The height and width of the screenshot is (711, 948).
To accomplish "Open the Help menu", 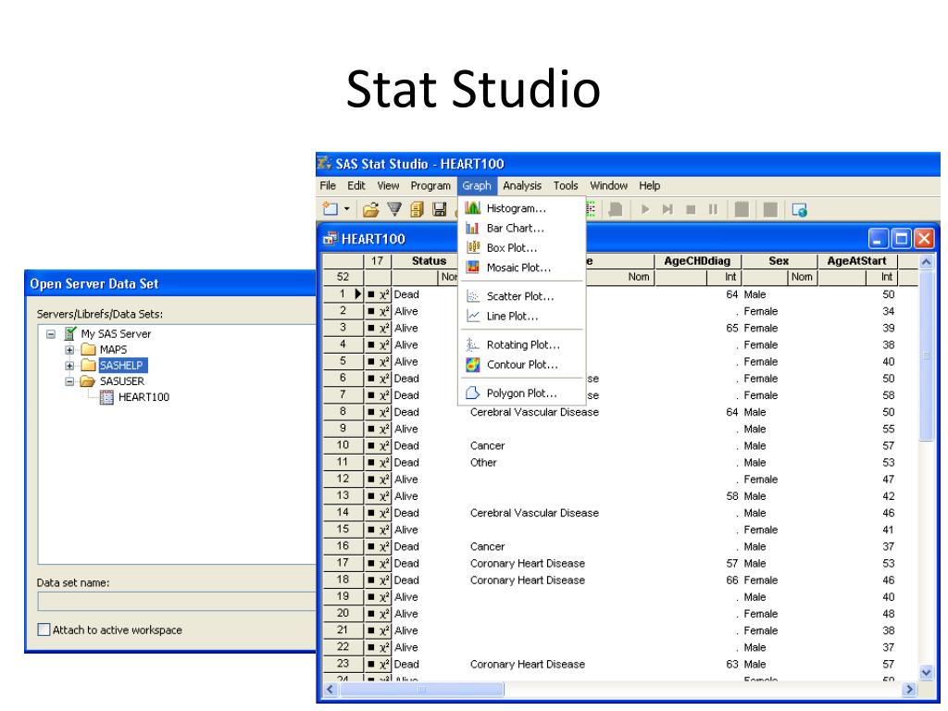I will [649, 185].
